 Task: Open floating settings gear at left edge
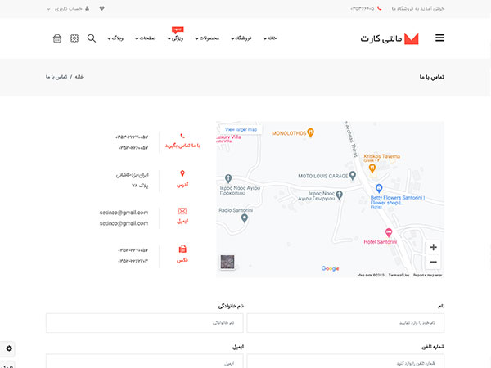(9, 348)
